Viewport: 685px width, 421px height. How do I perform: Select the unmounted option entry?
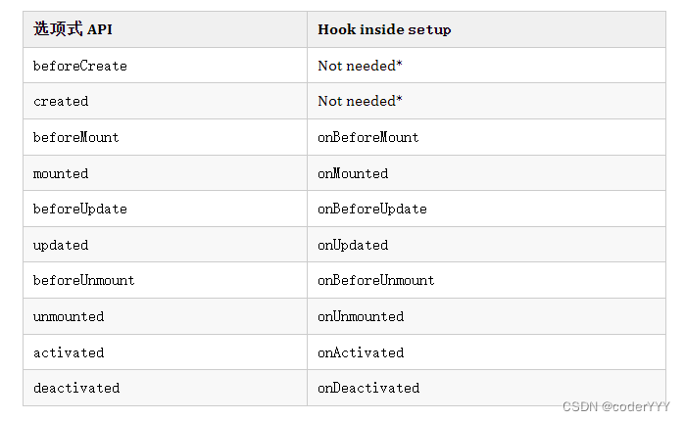(69, 316)
